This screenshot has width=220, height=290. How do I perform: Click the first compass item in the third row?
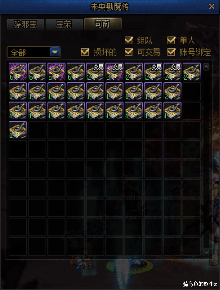point(18,111)
